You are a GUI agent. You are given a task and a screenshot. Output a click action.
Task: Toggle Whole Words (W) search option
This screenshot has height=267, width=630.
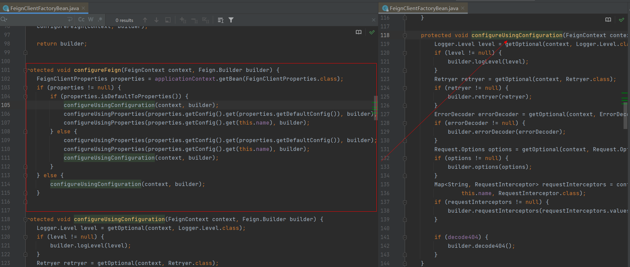[91, 20]
